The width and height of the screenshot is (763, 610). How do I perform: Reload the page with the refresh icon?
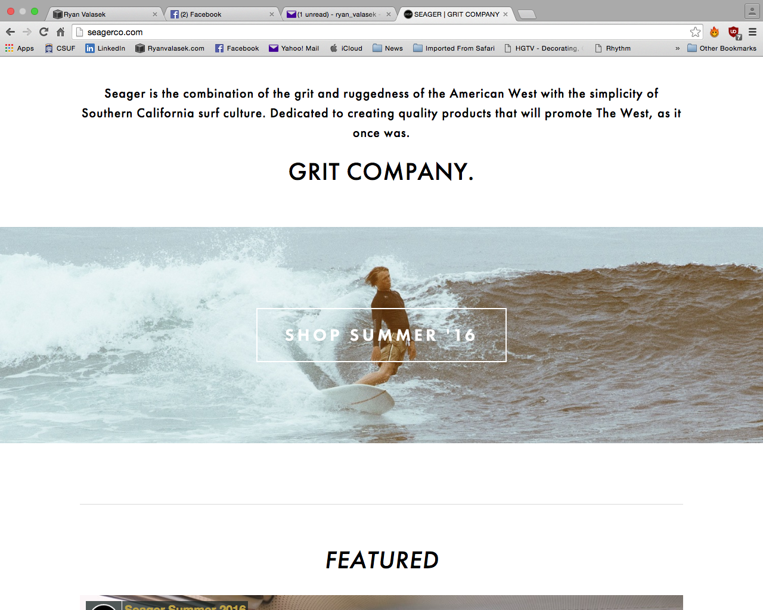44,32
